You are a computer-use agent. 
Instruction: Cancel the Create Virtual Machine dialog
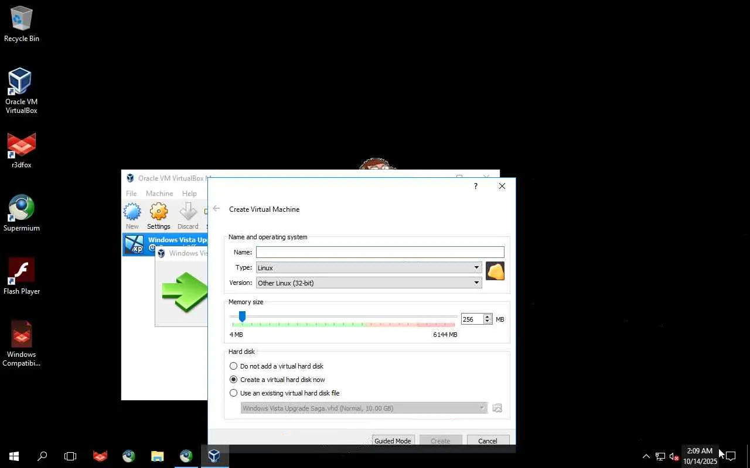[x=487, y=441]
